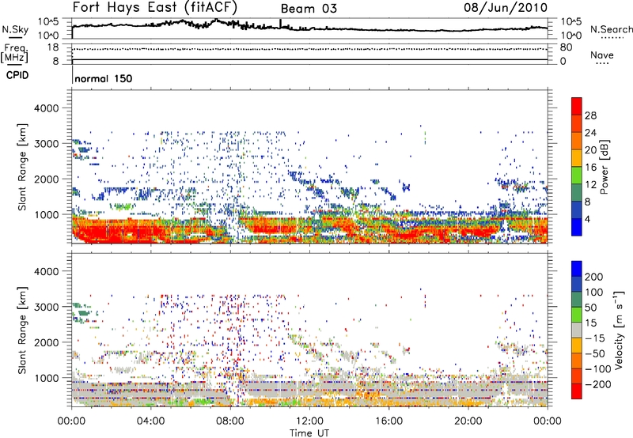
Task: Click the noise spike near 10:30 UT
Action: click(x=280, y=24)
